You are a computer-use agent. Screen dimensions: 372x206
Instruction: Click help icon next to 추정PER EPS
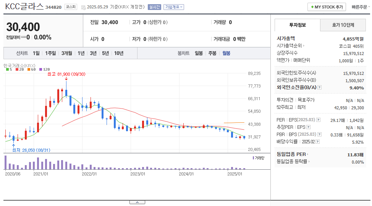point(308,127)
